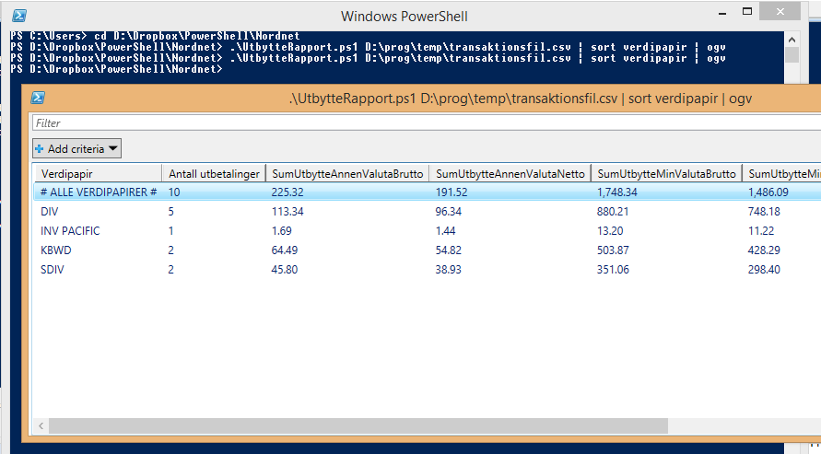This screenshot has width=821, height=454.
Task: Click the SumUtbytteAnnenValutaBrutto column header
Action: (347, 173)
